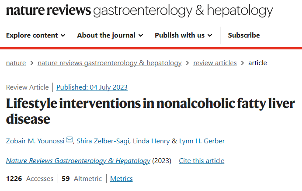Image resolution: width=302 pixels, height=191 pixels.
Task: Click the Subscribe link
Action: 244,35
